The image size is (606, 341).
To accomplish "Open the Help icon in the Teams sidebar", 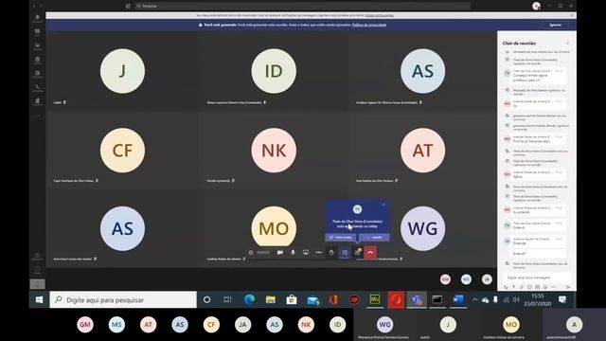I will (38, 270).
